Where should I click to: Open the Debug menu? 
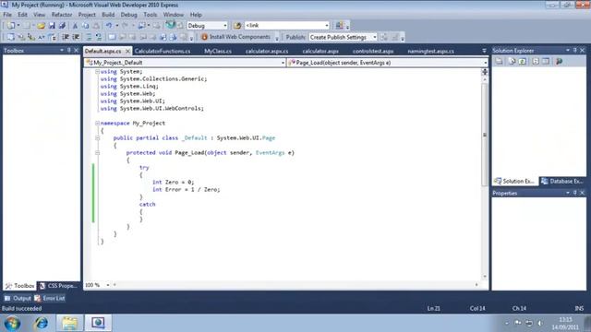click(129, 15)
